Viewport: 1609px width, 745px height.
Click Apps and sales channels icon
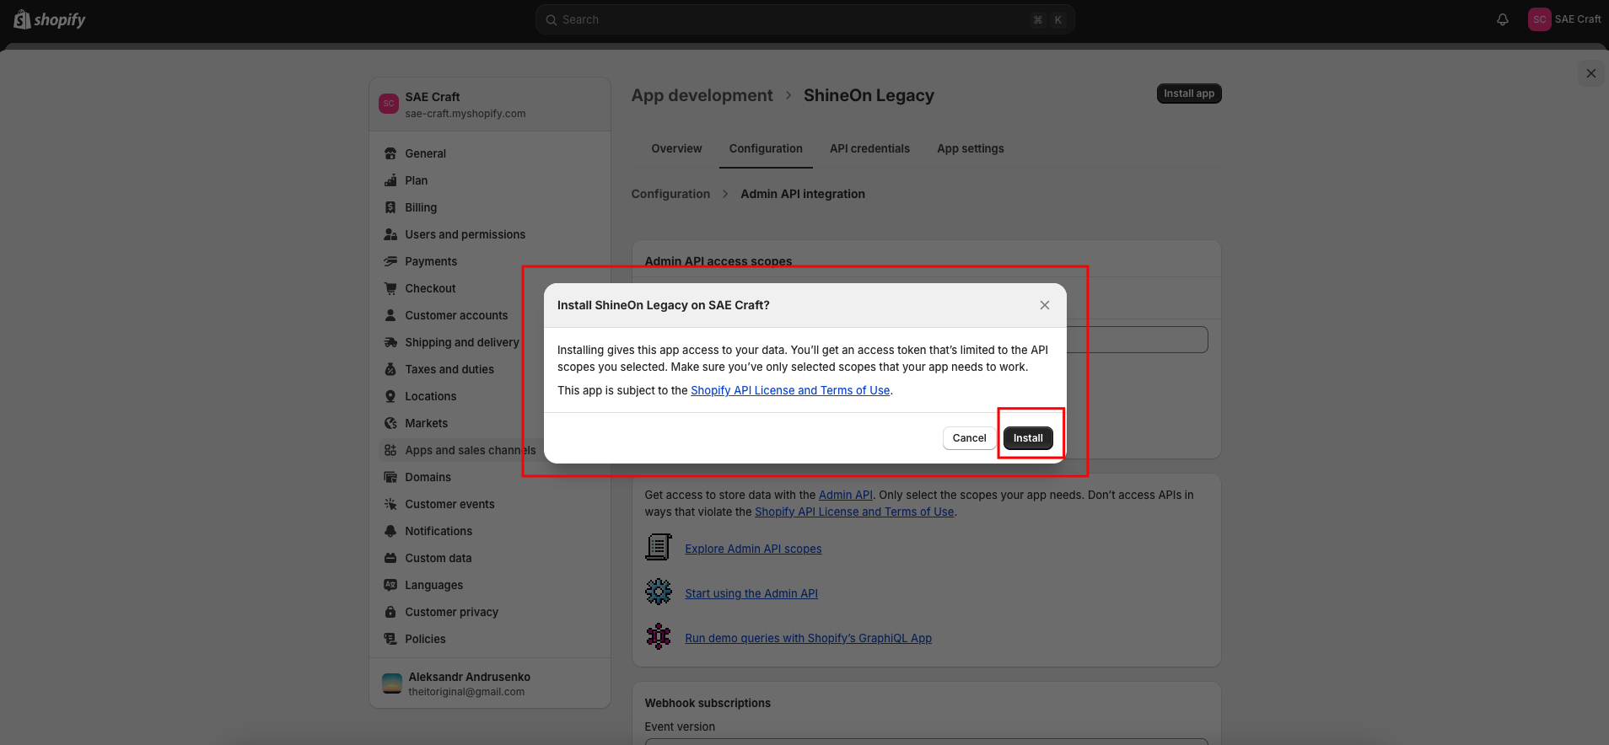coord(390,450)
